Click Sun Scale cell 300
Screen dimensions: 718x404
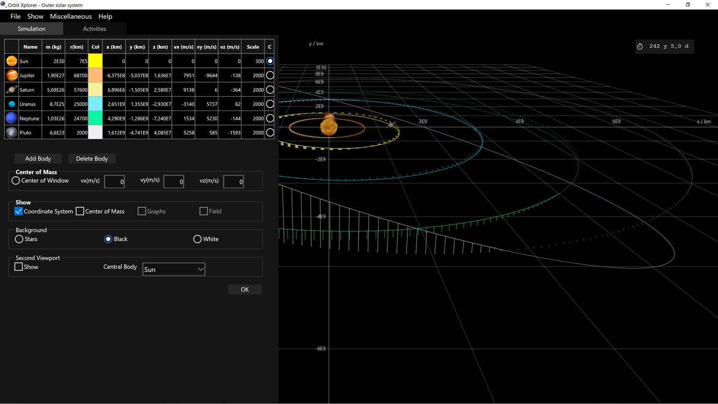click(x=253, y=61)
